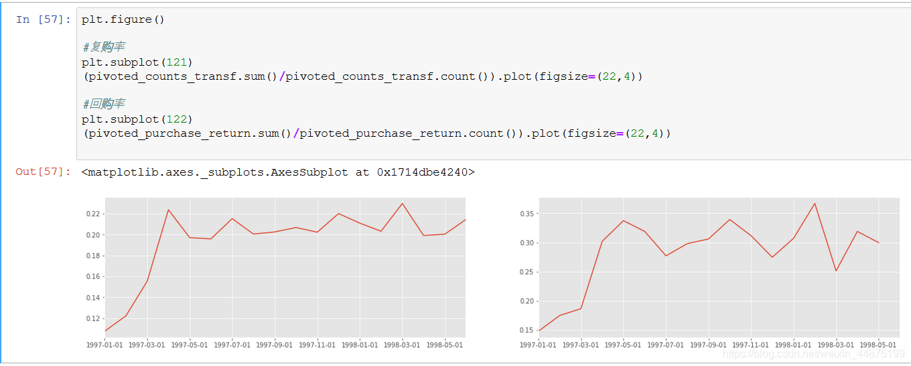
Task: Click 0.18 tick on left chart
Action: pos(92,255)
